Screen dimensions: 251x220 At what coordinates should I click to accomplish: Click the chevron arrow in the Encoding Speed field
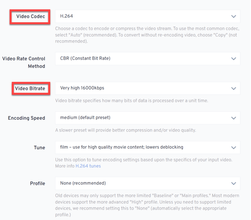(x=234, y=118)
